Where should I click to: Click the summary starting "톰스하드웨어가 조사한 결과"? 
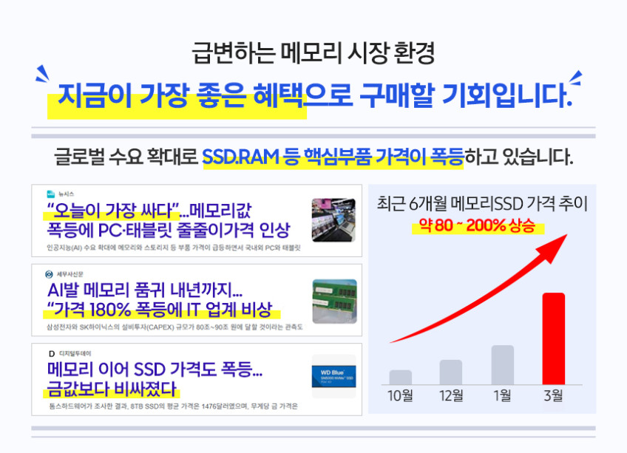coord(174,406)
